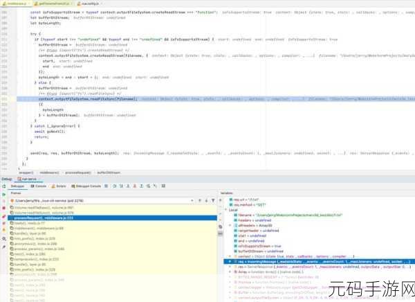Image resolution: width=415 pixels, height=302 pixels.
Task: Switch to the getFilenameFromUrl.js editor tab
Action: 54,3
